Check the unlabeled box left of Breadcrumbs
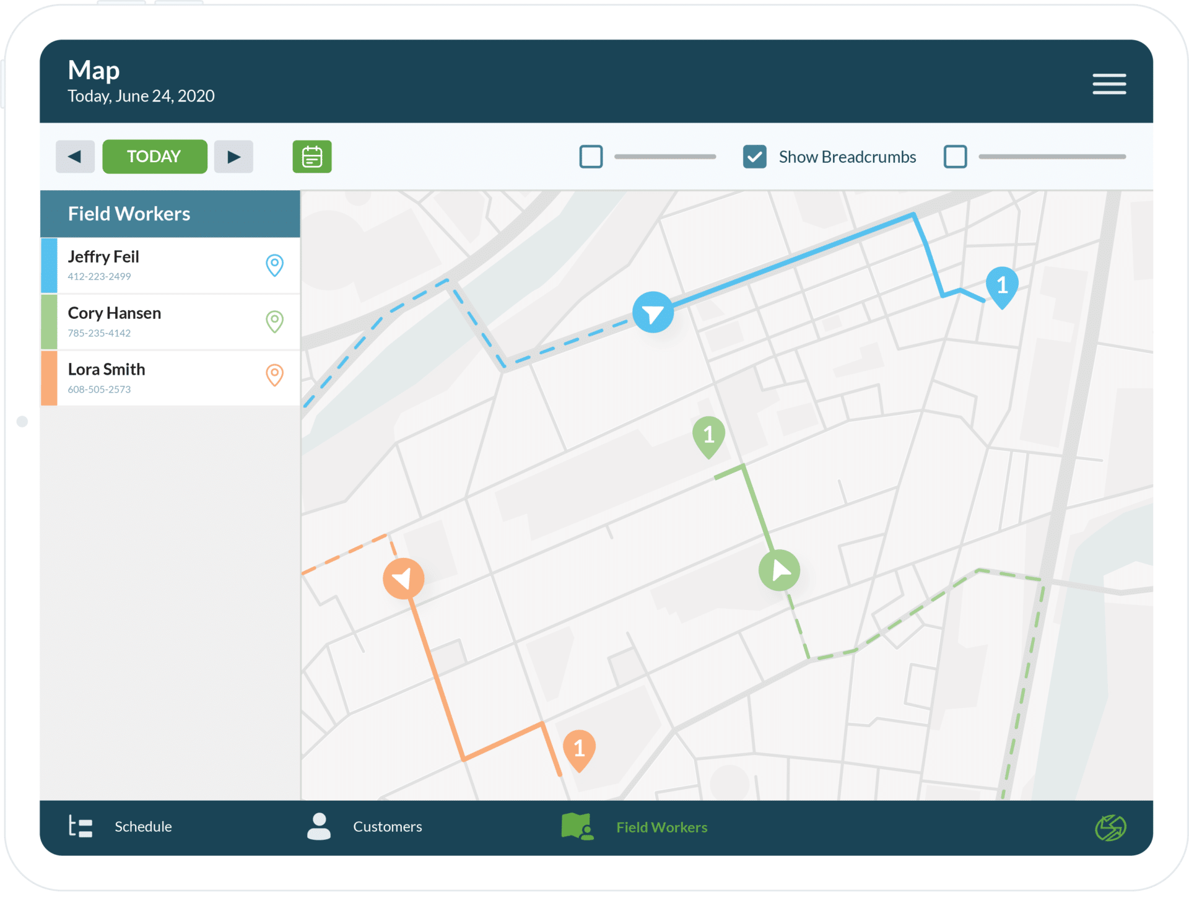 click(591, 157)
